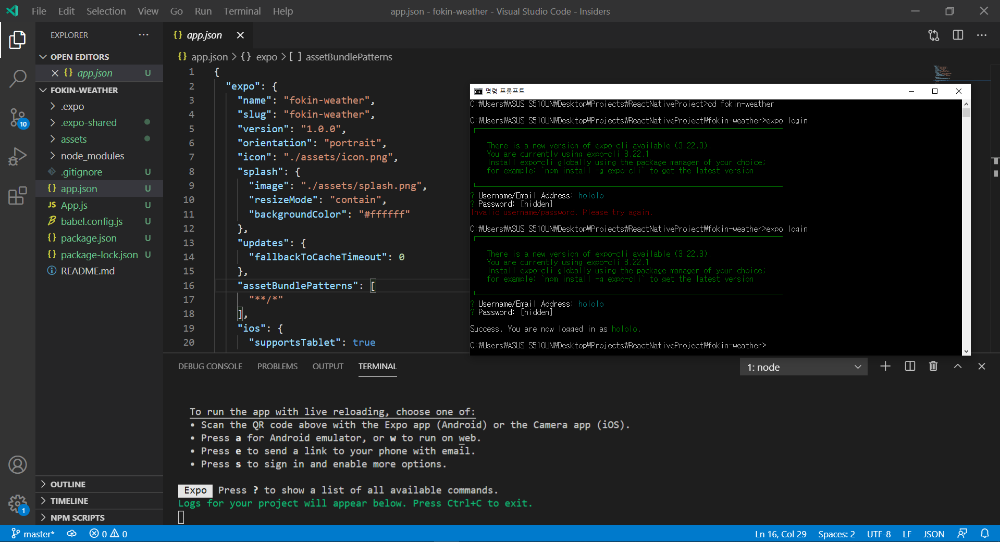The image size is (1000, 542).
Task: Select the TERMINAL panel tab
Action: click(x=377, y=366)
